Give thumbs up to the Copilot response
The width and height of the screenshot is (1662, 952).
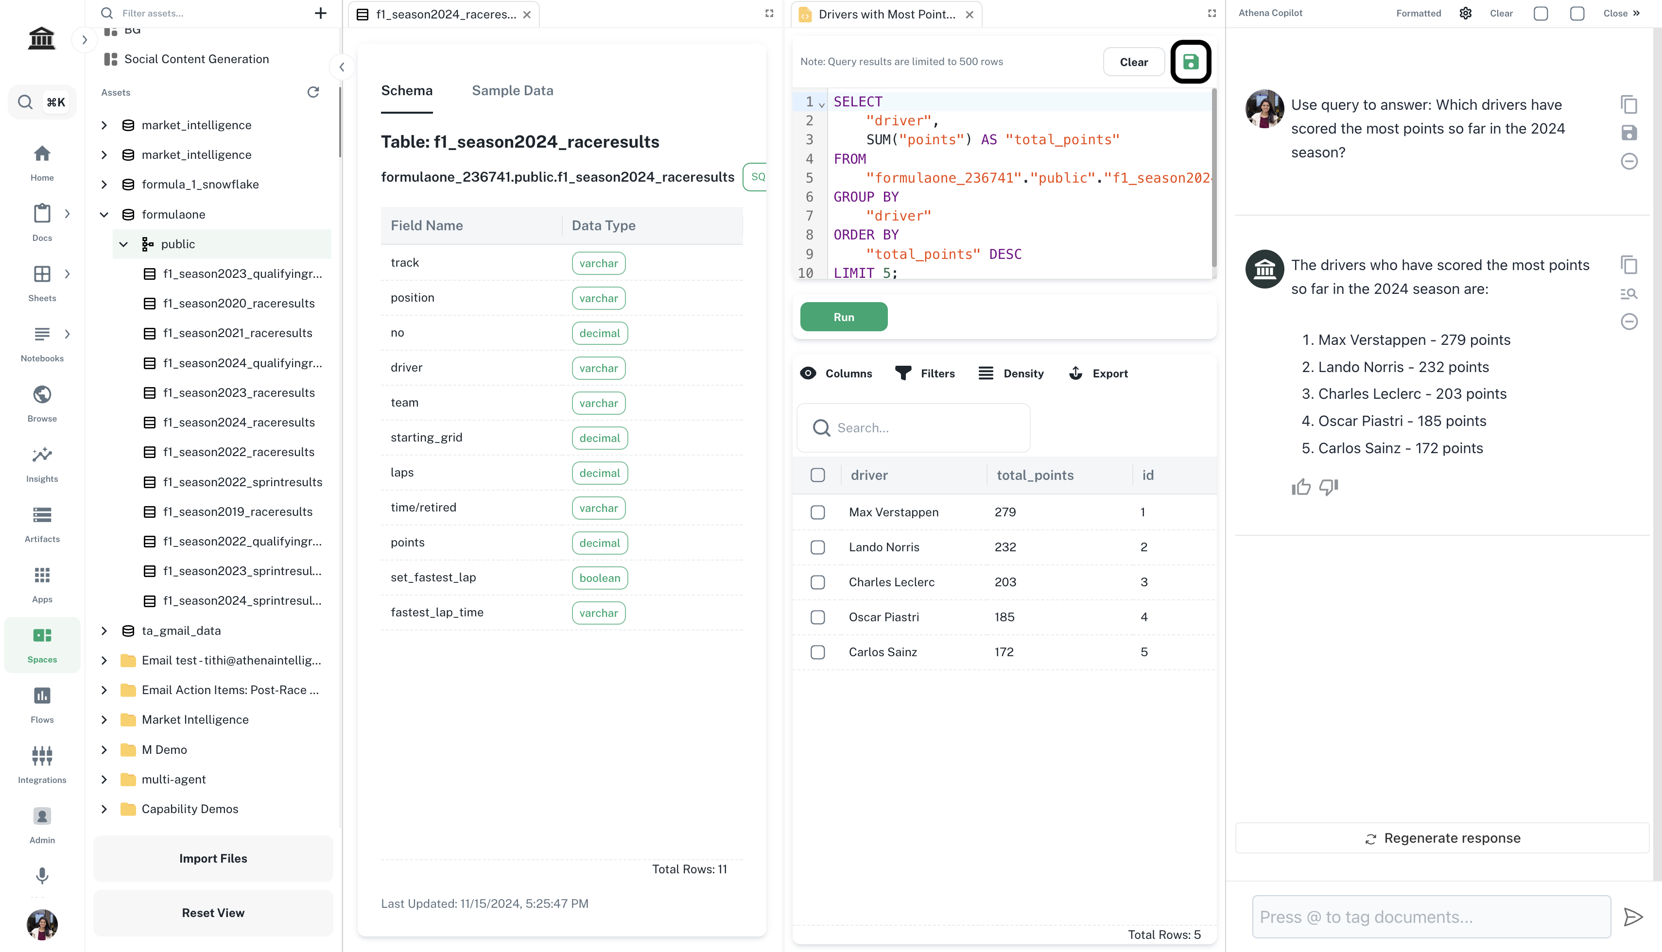coord(1301,487)
